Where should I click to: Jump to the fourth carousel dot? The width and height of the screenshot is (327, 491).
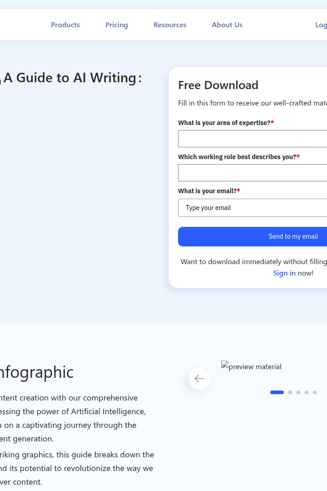[307, 392]
